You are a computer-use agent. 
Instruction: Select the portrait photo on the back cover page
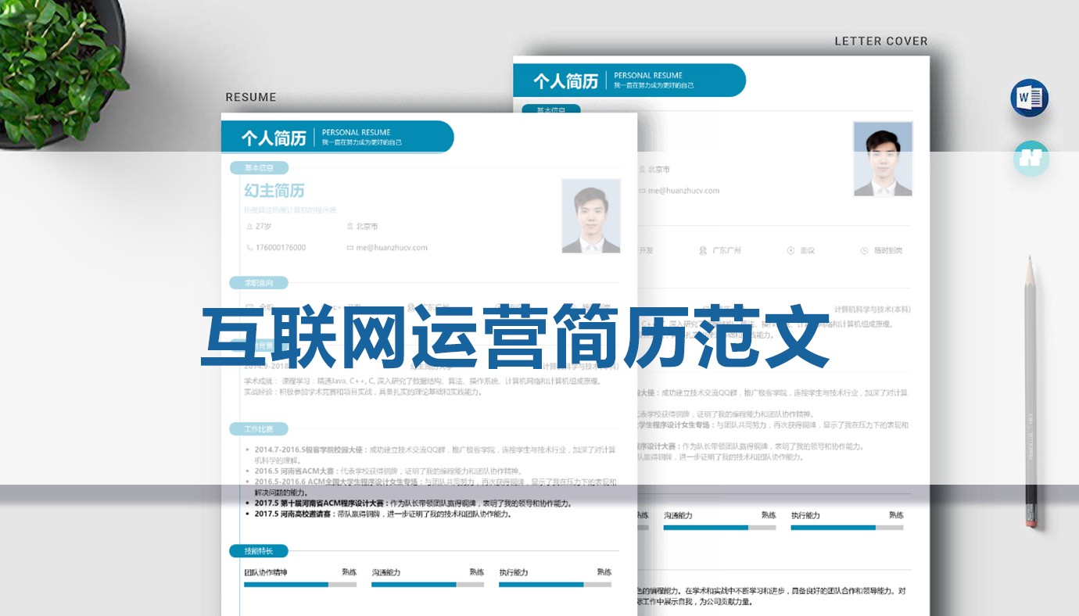[883, 159]
